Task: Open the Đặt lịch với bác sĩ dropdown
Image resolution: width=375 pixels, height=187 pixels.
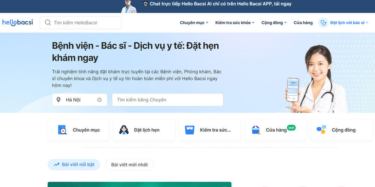Action: tap(343, 23)
